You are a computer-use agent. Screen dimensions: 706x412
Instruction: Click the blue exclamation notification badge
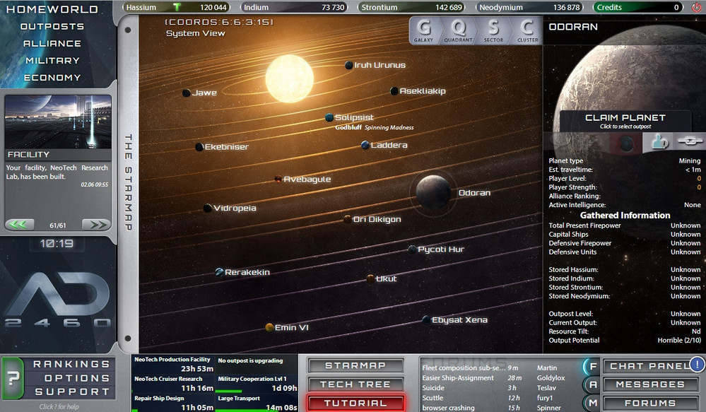pos(697,364)
